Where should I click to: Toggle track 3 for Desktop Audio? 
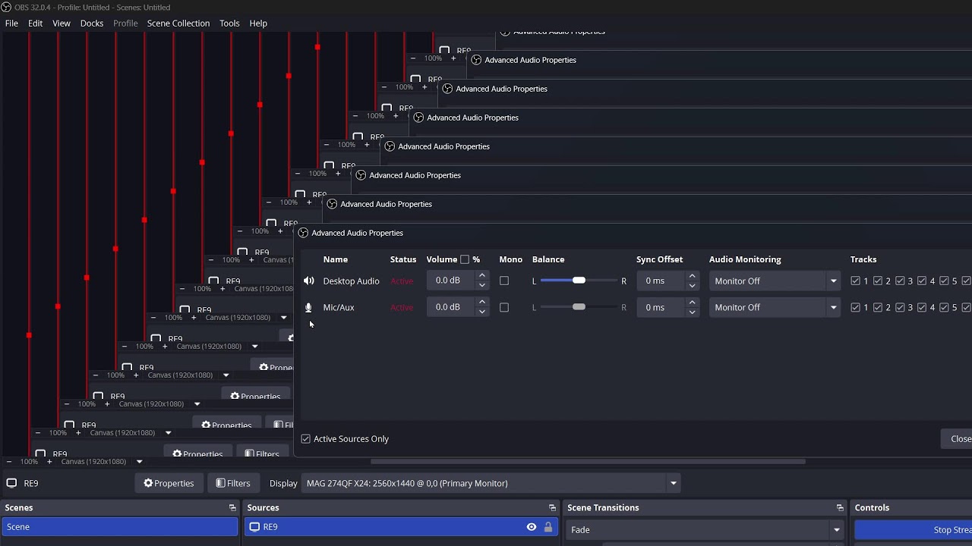tap(900, 281)
